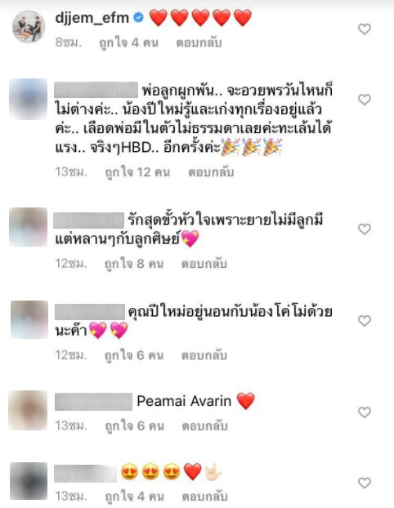
Task: Like the djjem_efm comment with heart icon
Action: pyautogui.click(x=365, y=29)
